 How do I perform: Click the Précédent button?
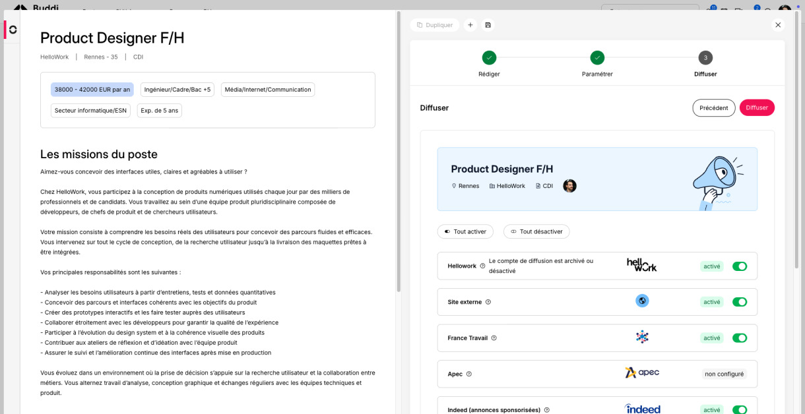[x=713, y=107]
